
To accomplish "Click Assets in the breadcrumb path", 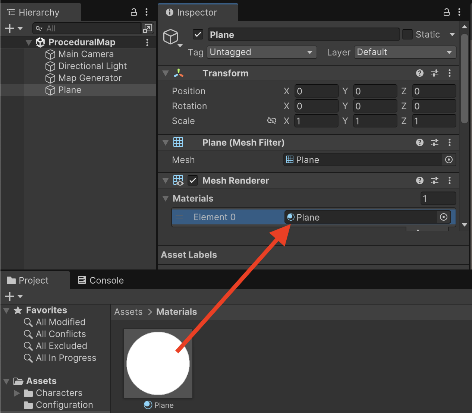I will click(128, 312).
